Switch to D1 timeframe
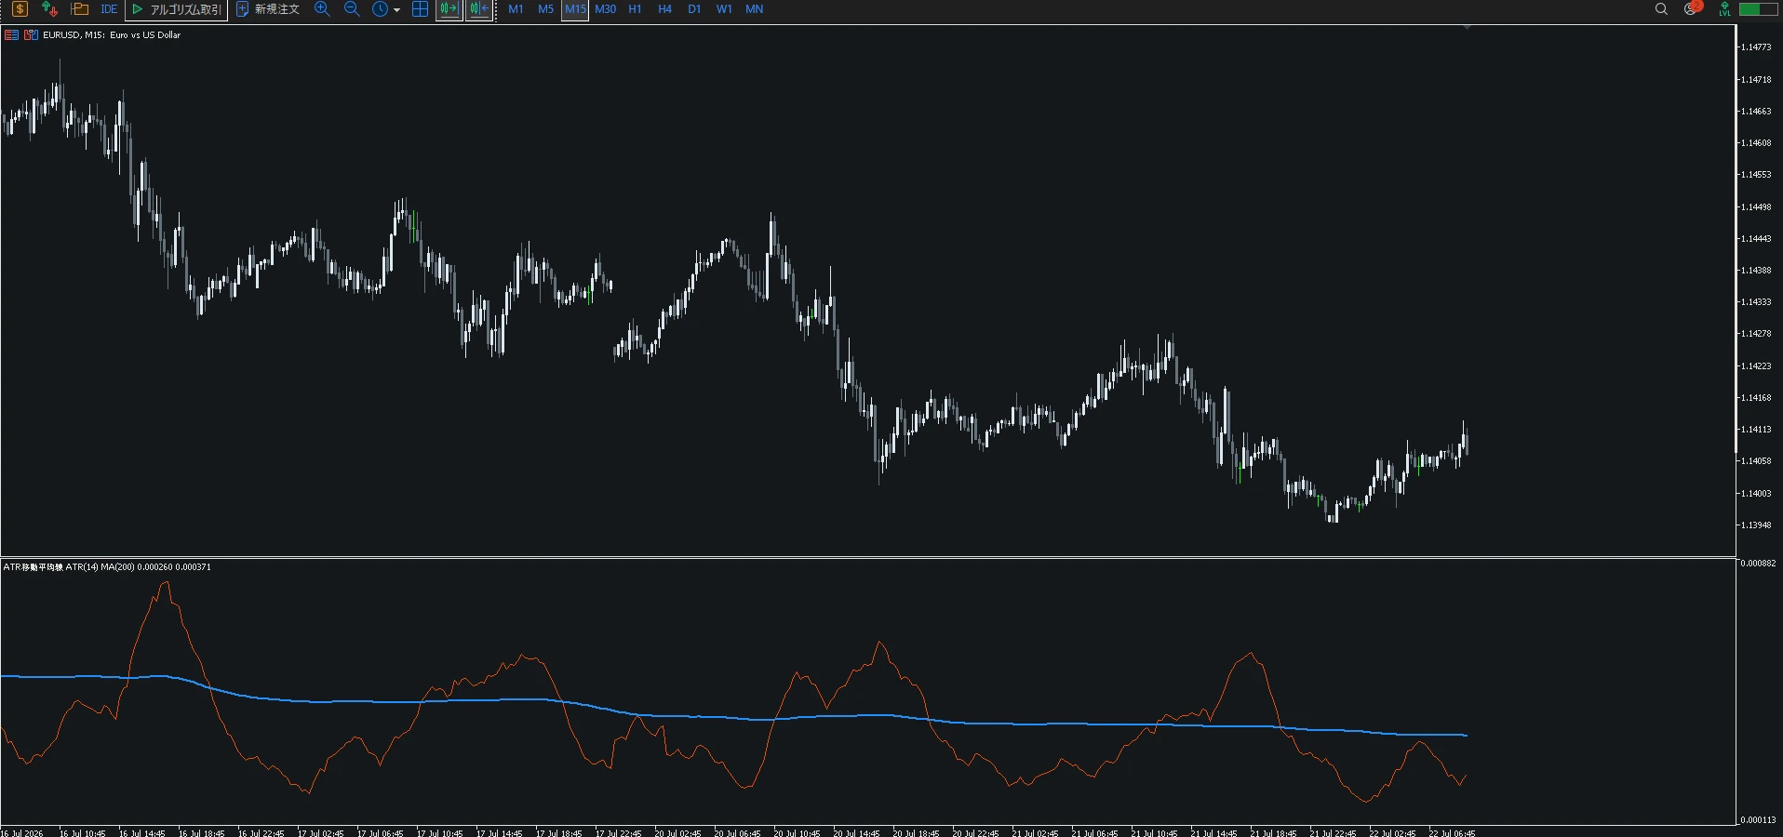1783x837 pixels. click(x=694, y=9)
